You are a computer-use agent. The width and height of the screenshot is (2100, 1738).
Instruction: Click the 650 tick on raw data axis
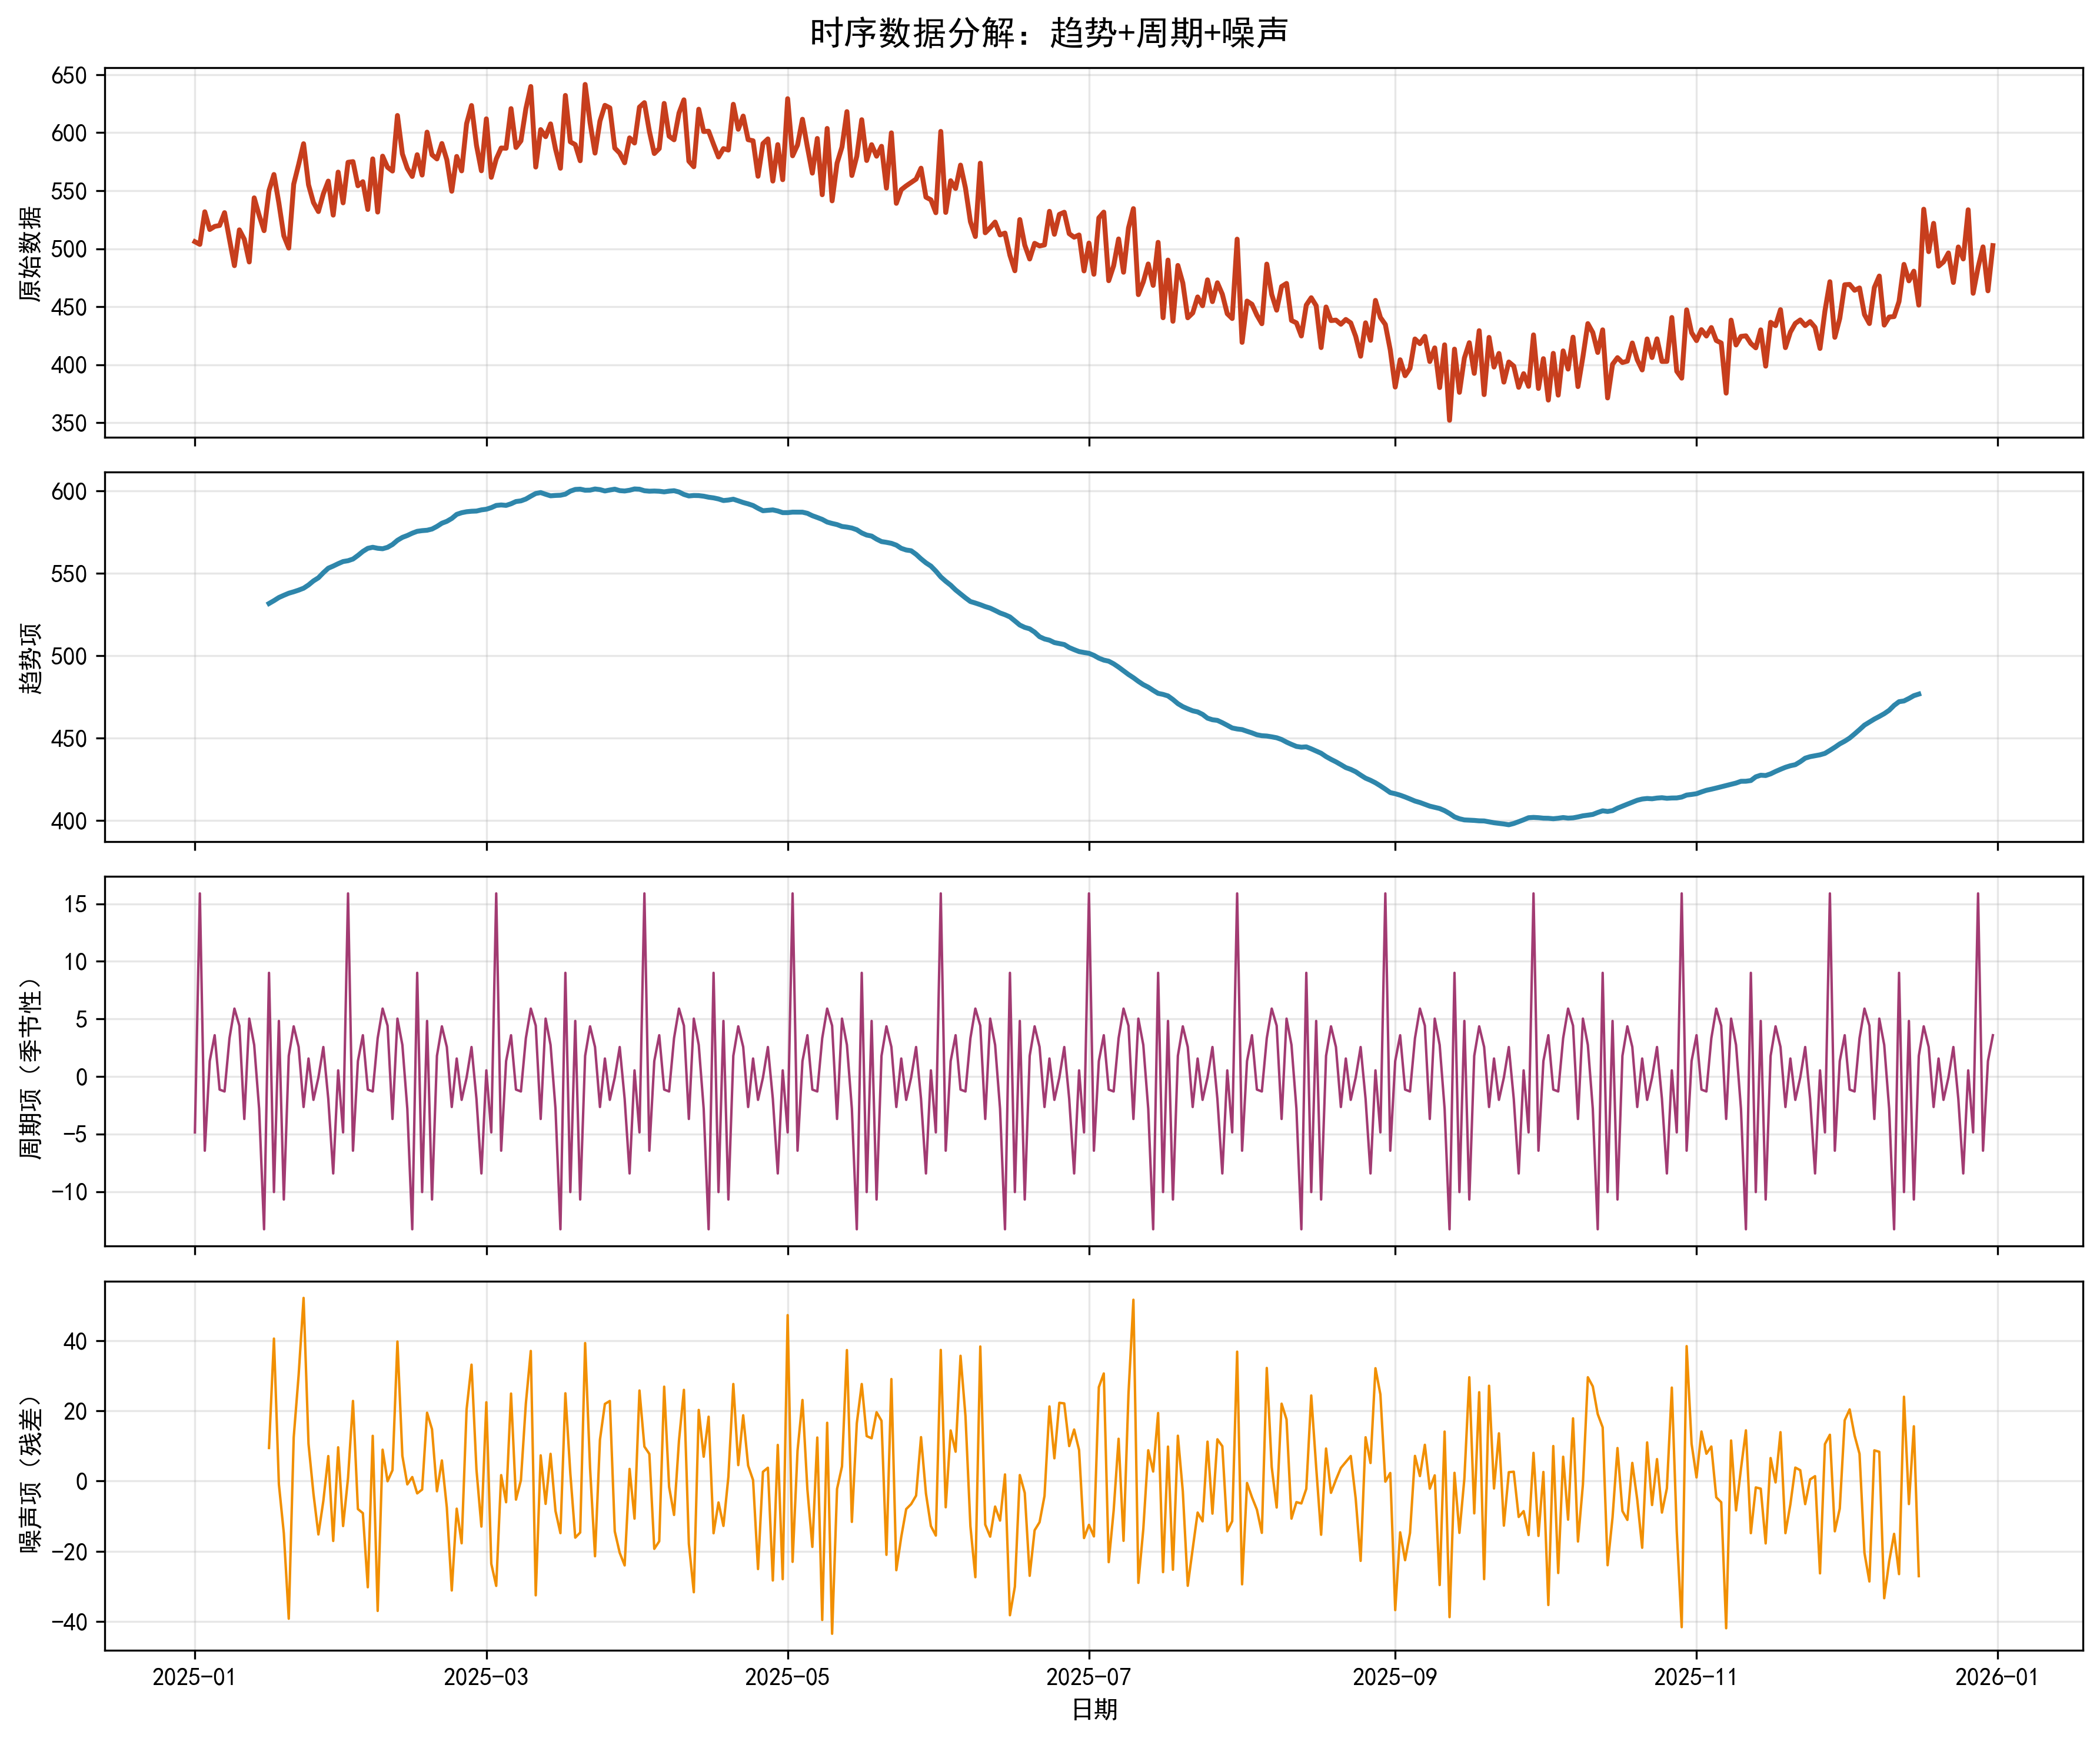(69, 76)
